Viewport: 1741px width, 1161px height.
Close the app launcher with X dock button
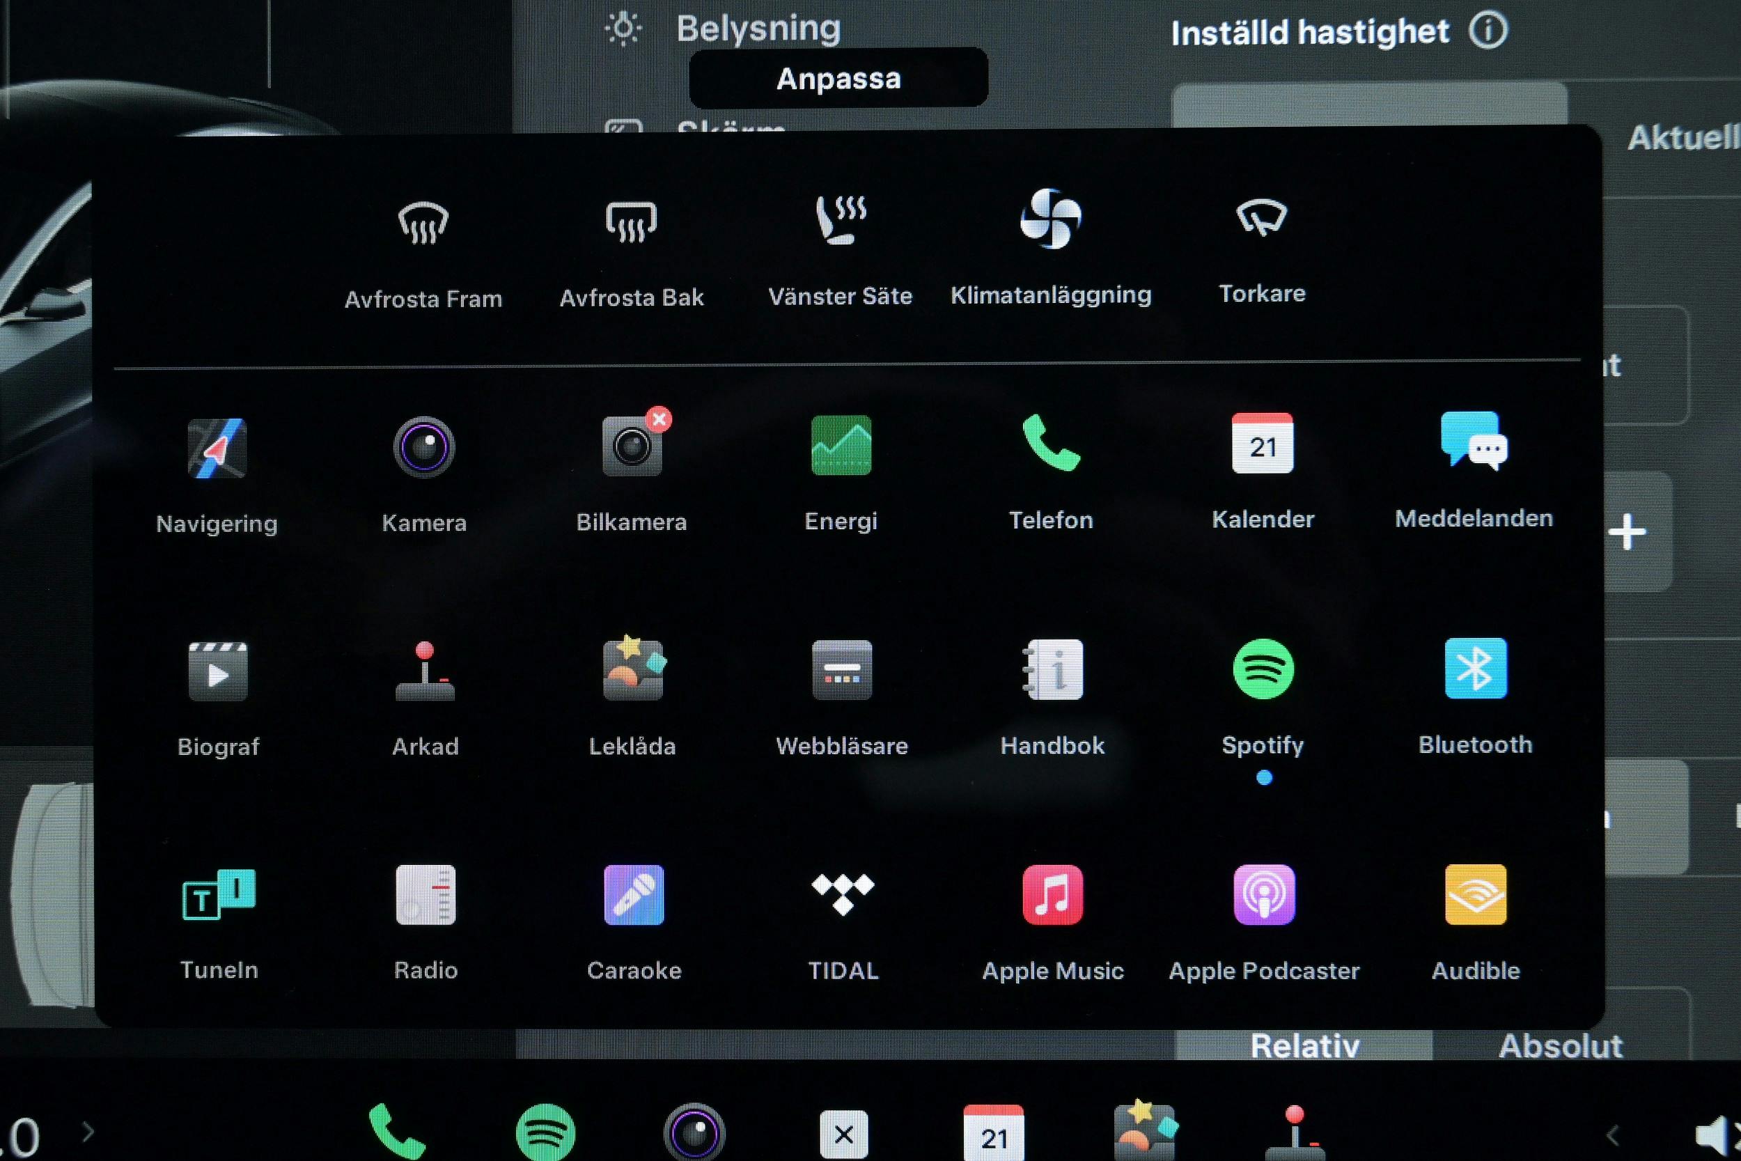[x=844, y=1135]
